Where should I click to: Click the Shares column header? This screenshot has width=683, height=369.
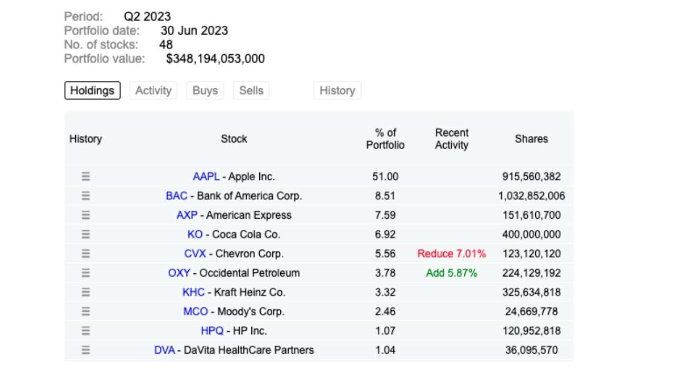[532, 139]
